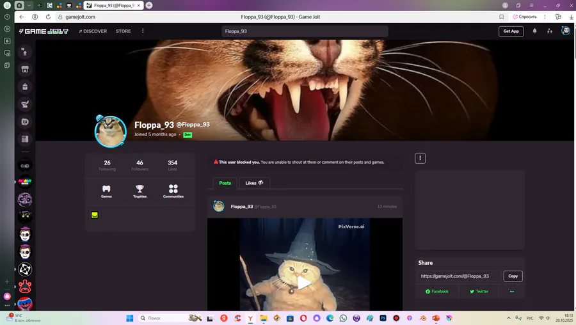Click the profile share URL field

[459, 276]
